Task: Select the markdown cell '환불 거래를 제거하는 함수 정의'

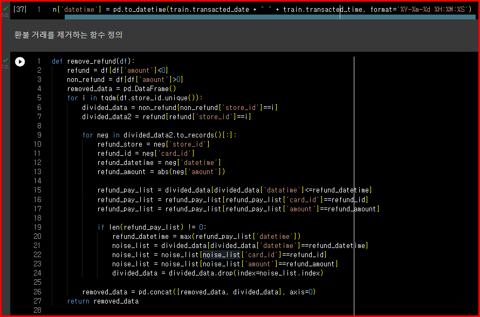Action: pyautogui.click(x=68, y=35)
